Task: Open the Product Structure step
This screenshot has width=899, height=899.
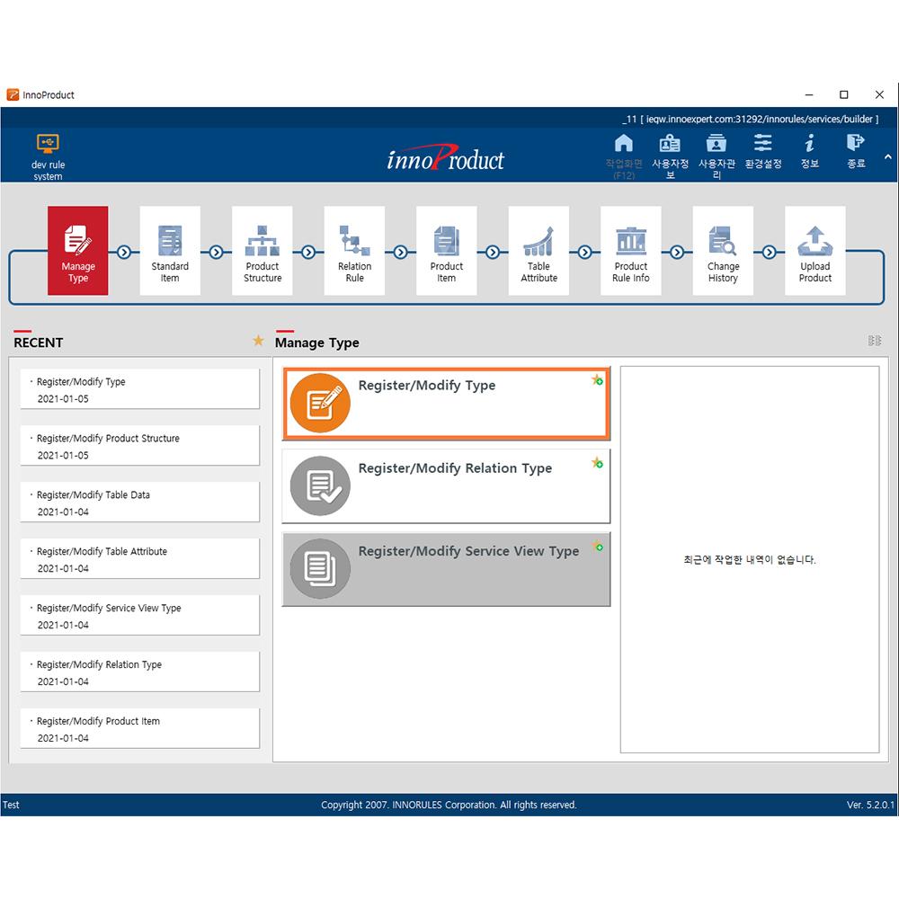Action: 262,250
